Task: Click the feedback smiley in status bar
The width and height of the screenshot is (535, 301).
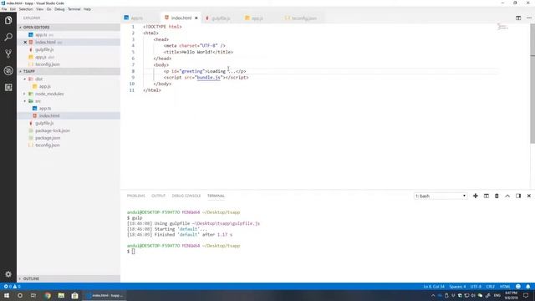Action: [x=518, y=286]
